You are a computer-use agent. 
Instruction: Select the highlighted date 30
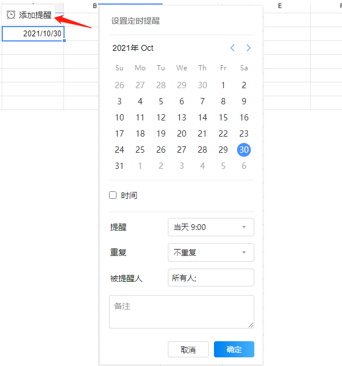(x=244, y=150)
